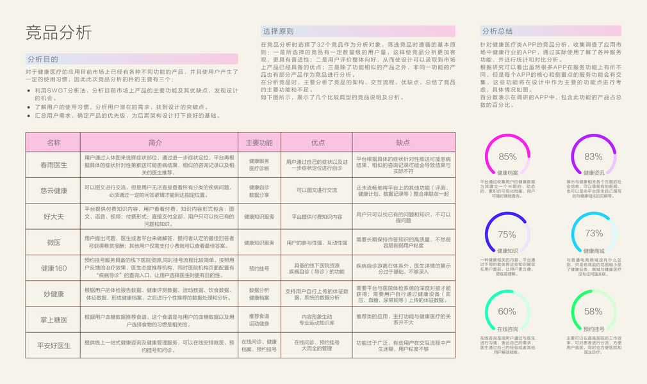
Task: Click bullet starting 了解用户的使用习惯
Action: point(118,107)
